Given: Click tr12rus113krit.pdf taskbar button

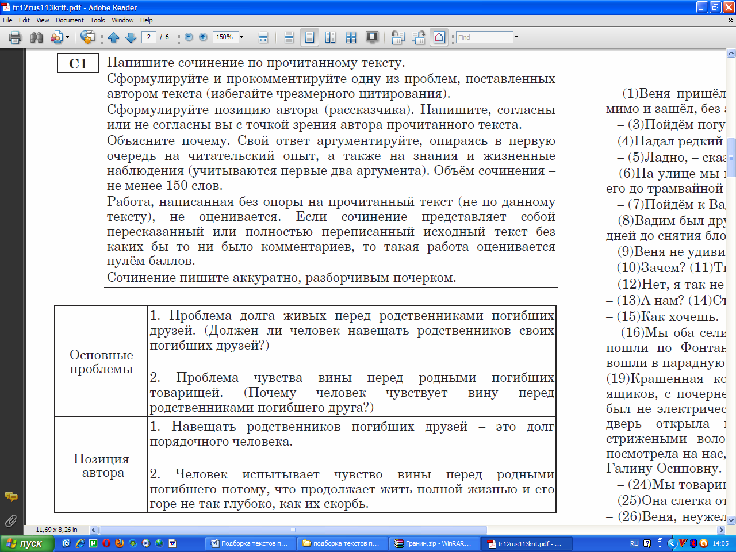Looking at the screenshot, I should point(527,543).
